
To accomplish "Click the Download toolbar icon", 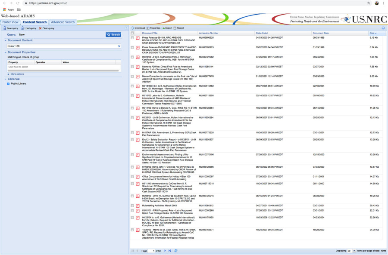I will point(133,28).
